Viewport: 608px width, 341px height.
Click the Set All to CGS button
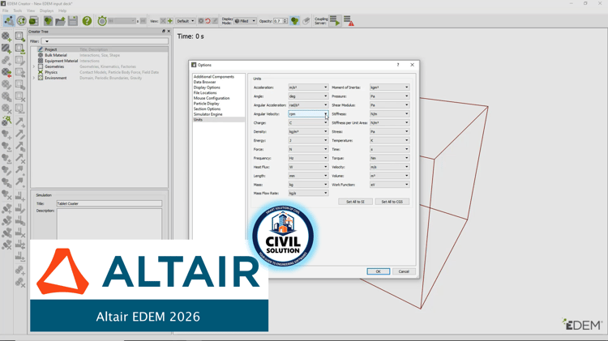(392, 202)
